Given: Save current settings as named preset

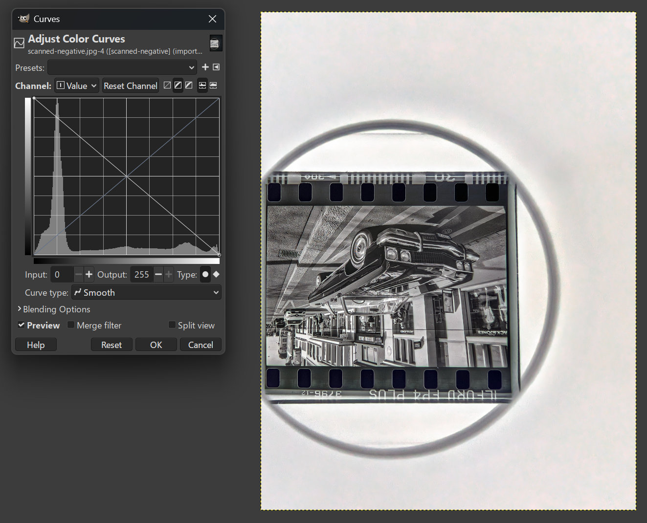Looking at the screenshot, I should (205, 67).
